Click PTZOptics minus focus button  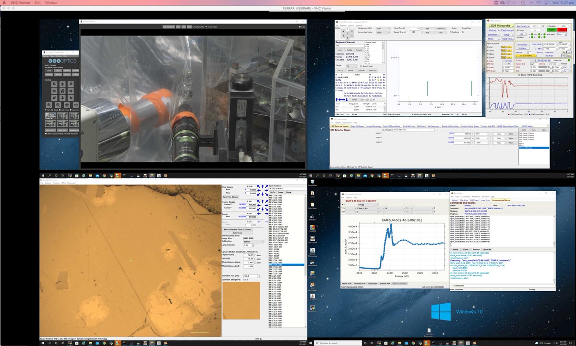point(76,105)
